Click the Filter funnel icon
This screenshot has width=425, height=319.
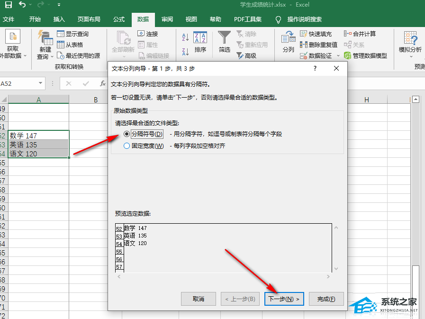(x=224, y=38)
